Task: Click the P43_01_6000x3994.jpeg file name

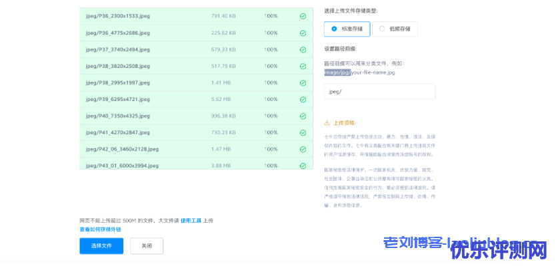Action: point(122,166)
